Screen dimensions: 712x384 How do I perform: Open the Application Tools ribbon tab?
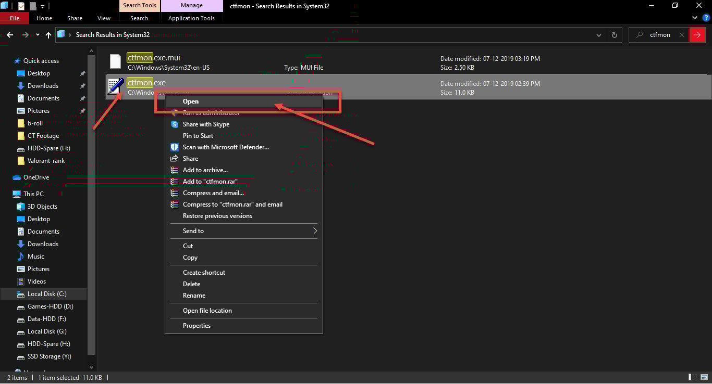[x=192, y=18]
